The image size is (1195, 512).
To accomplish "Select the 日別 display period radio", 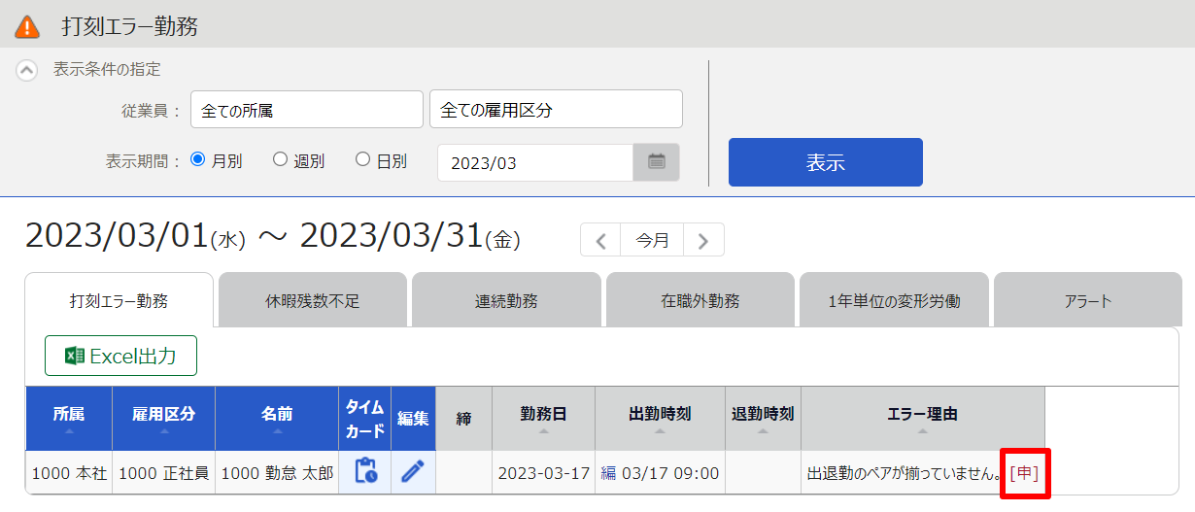I will click(363, 160).
